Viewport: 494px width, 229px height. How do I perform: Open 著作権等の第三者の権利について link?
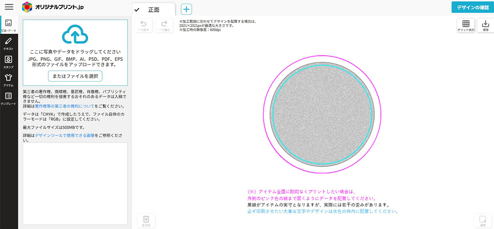[x=65, y=106]
